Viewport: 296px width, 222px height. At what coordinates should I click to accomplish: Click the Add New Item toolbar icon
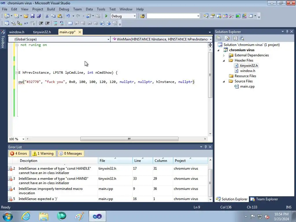point(16,16)
